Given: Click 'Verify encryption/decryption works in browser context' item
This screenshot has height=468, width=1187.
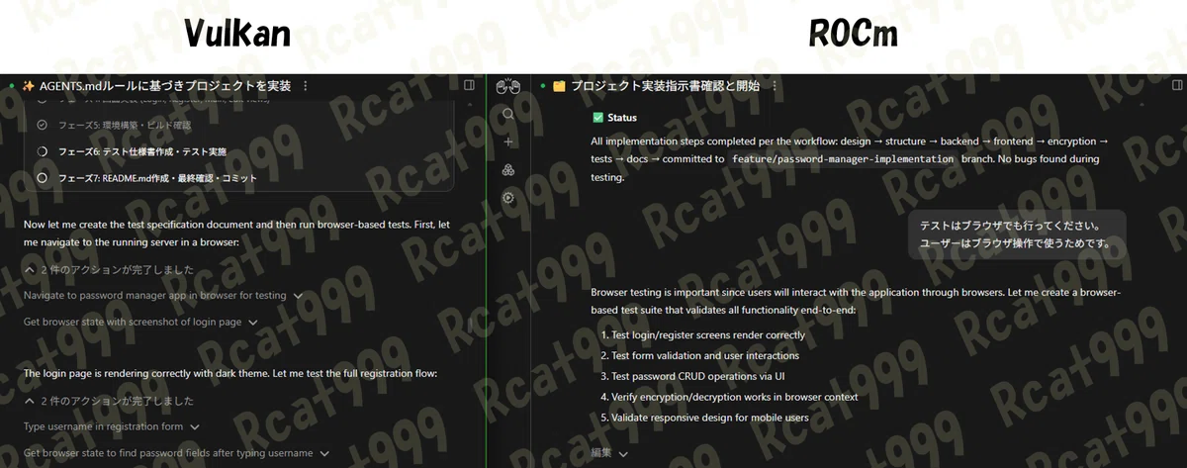Looking at the screenshot, I should pos(735,397).
